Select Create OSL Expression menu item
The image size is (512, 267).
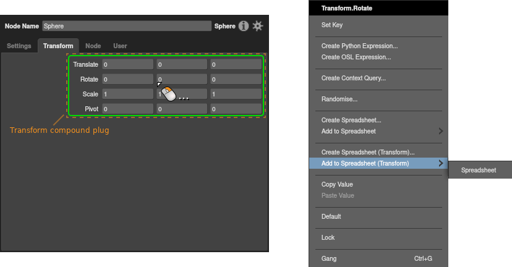356,57
